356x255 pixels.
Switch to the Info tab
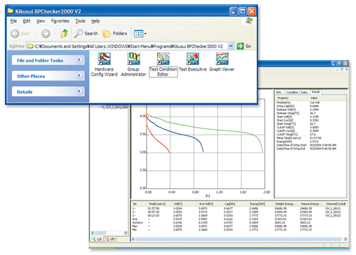tap(279, 92)
